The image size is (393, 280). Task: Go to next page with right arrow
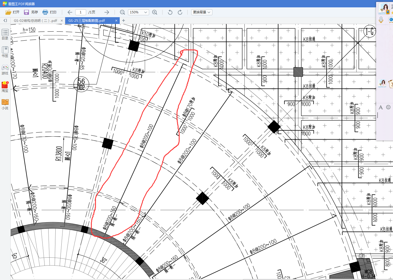click(107, 12)
